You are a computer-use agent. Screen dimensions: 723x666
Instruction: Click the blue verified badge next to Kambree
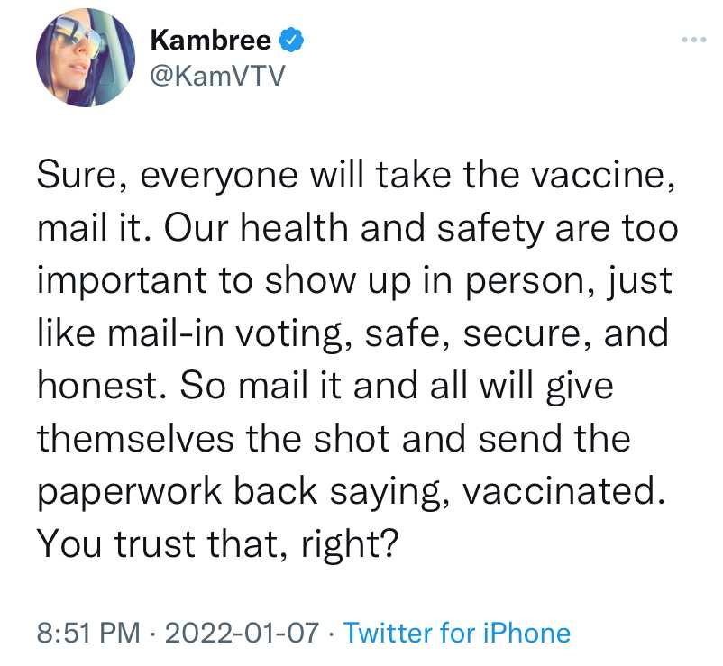point(291,40)
